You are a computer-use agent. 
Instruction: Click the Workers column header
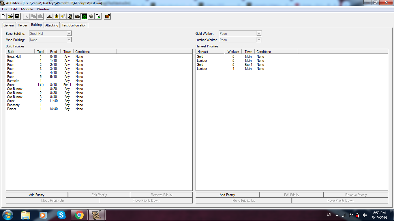coord(233,52)
